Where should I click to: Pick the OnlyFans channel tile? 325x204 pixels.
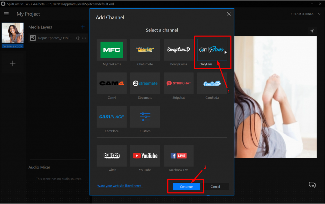[212, 50]
